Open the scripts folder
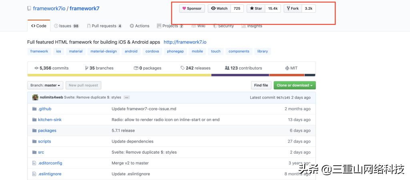The image size is (410, 180). pyautogui.click(x=44, y=141)
